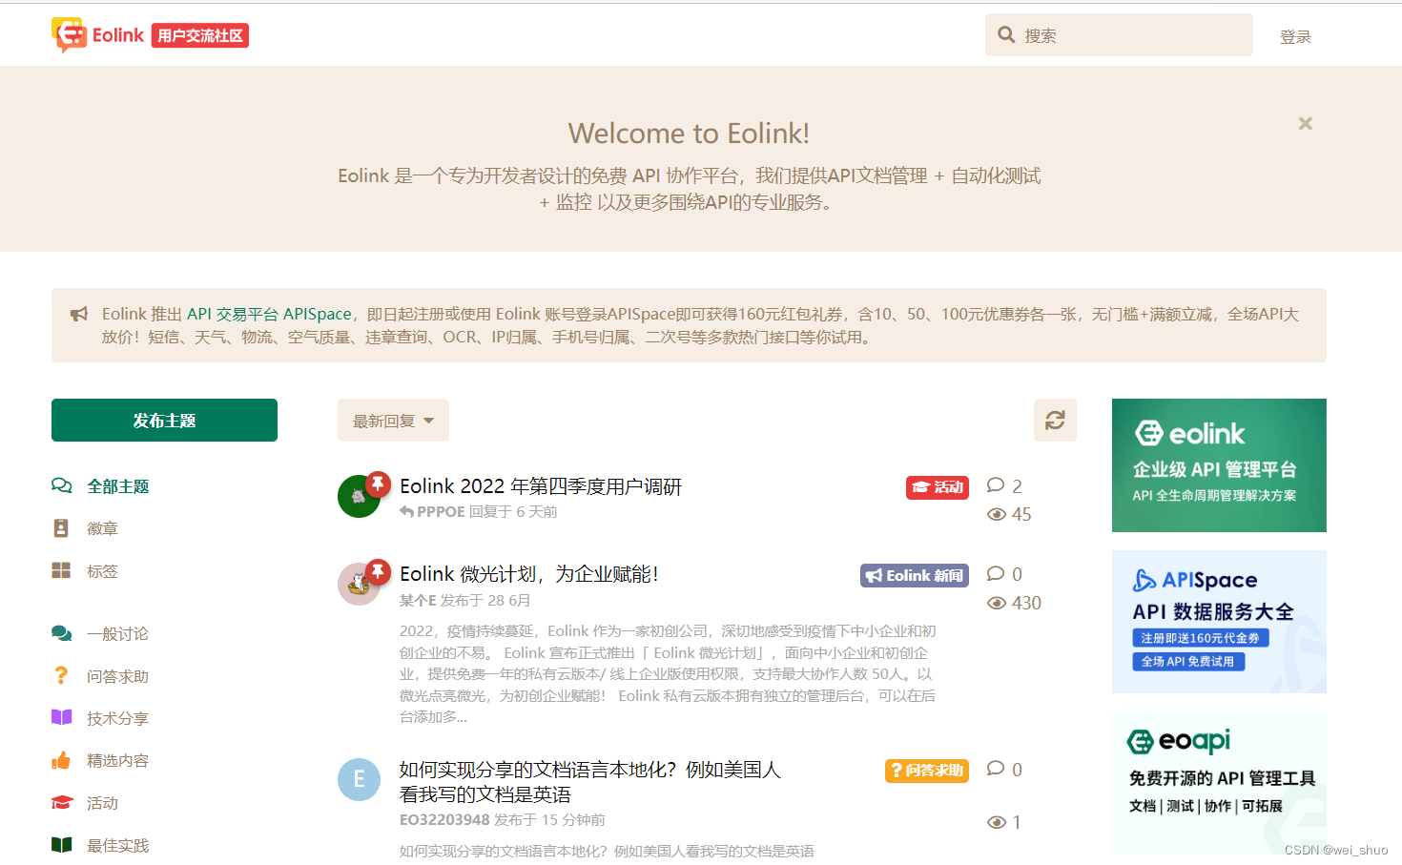
Task: Select the 活动 category in sidebar
Action: (x=103, y=803)
